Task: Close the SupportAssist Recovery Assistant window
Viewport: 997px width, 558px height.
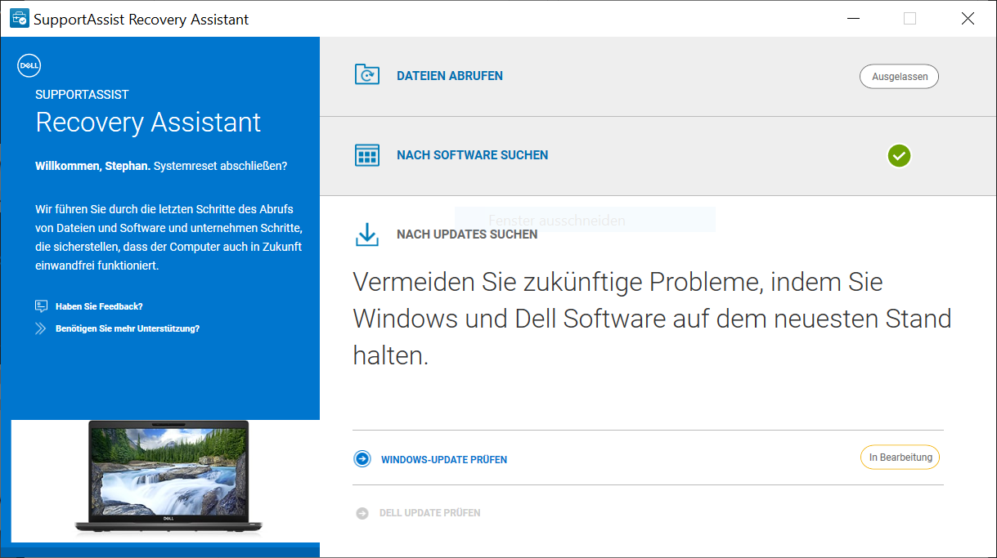Action: 968,19
